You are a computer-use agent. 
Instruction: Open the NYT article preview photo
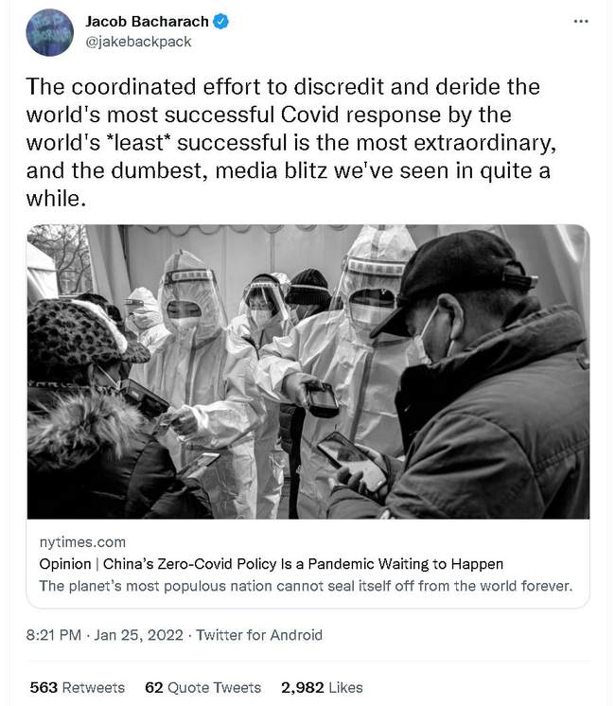[307, 372]
